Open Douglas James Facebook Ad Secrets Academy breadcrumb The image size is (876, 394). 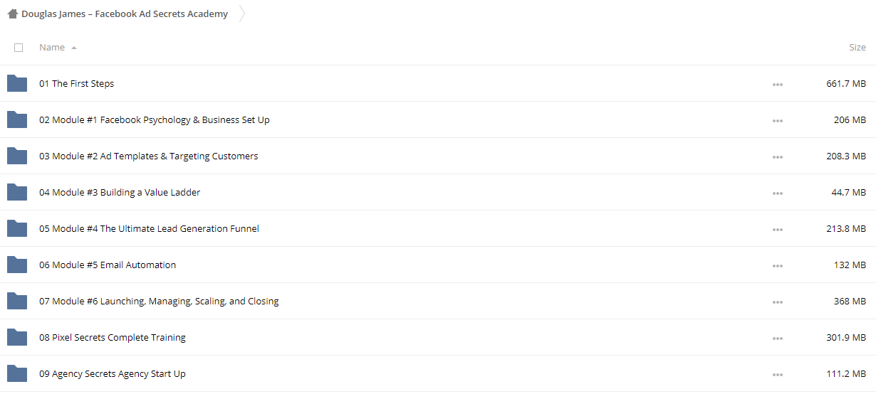point(125,14)
